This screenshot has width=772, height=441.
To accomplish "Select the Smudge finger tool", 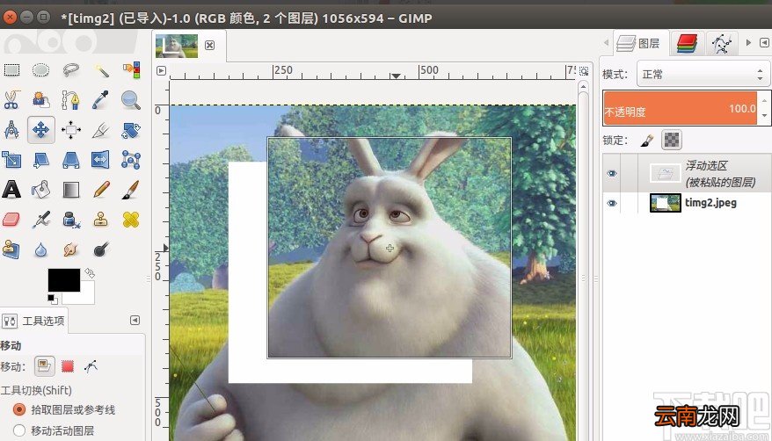I will [71, 249].
